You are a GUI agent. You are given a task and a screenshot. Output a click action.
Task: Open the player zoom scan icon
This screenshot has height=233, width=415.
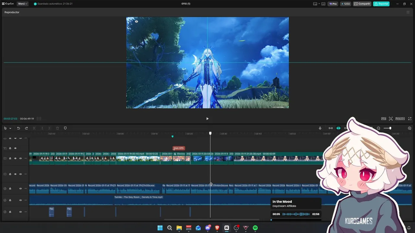[391, 119]
